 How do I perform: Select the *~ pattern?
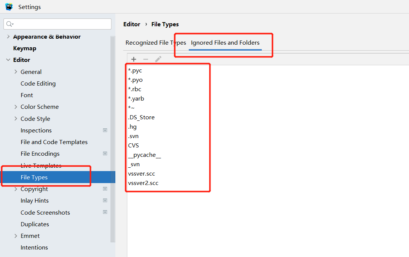click(x=131, y=108)
